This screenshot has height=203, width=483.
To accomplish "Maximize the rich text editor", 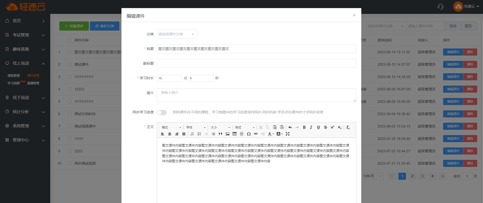I will (x=288, y=134).
